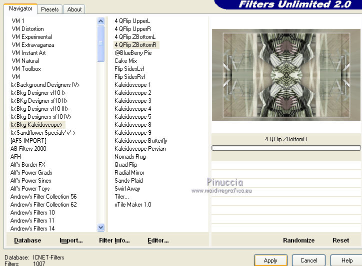Select &<Sandflower Specials"v"> category
This screenshot has height=266, width=362.
[43, 133]
